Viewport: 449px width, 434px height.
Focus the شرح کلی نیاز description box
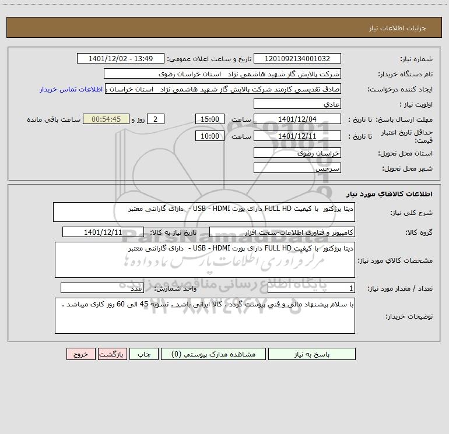204,212
